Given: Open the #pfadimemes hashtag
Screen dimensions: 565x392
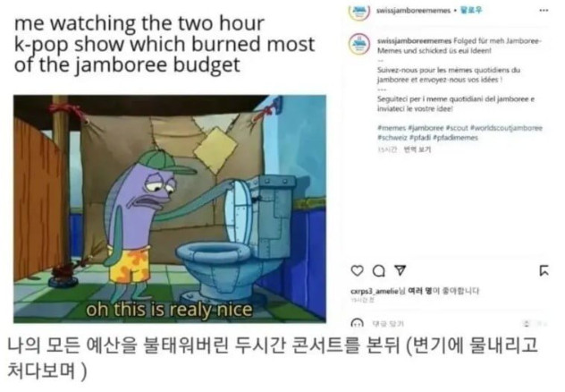Looking at the screenshot, I should point(455,138).
